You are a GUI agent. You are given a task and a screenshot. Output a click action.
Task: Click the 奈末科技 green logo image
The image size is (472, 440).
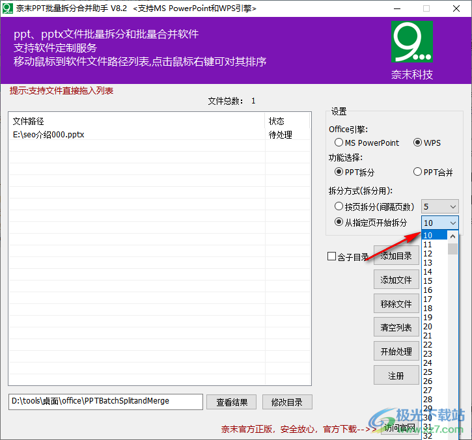click(x=412, y=42)
